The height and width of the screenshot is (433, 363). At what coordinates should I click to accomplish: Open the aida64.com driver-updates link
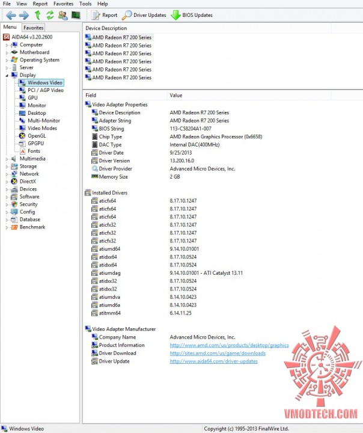point(214,361)
